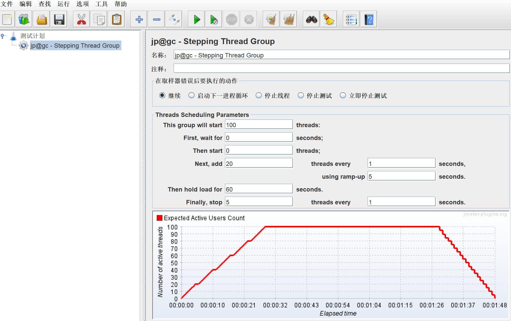Open the 选项 menu
The height and width of the screenshot is (321, 511).
point(82,4)
